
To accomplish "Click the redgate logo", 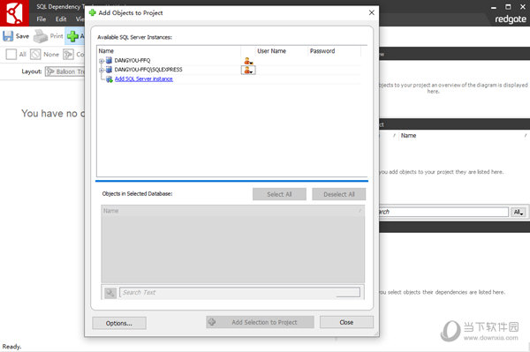I will pyautogui.click(x=511, y=19).
